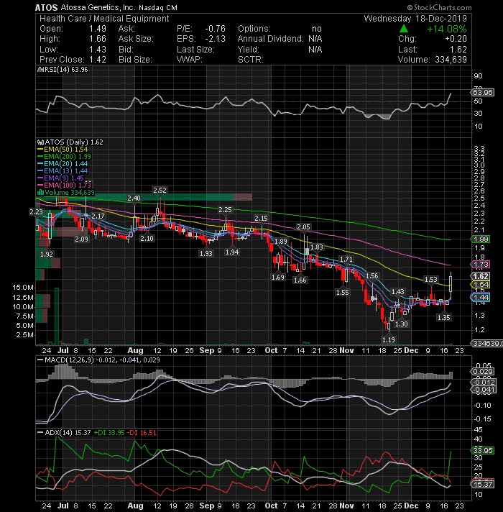The image size is (503, 512).
Task: Click the EPS -2.13 value
Action: [215, 39]
